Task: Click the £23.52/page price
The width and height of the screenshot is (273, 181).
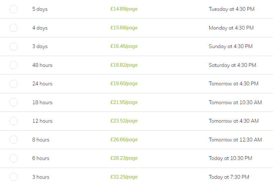Action: click(124, 121)
